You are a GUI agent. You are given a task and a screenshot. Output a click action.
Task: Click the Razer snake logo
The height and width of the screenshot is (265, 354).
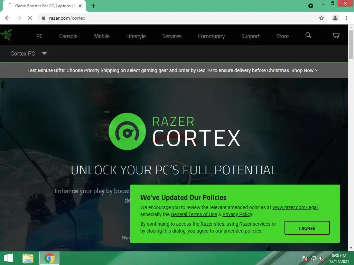coord(6,36)
